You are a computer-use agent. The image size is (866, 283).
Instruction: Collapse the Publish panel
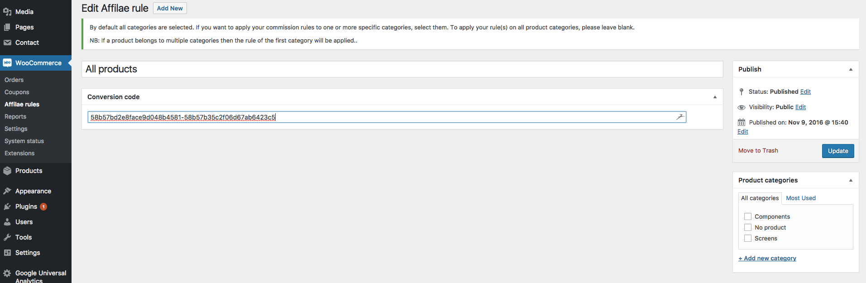(851, 69)
